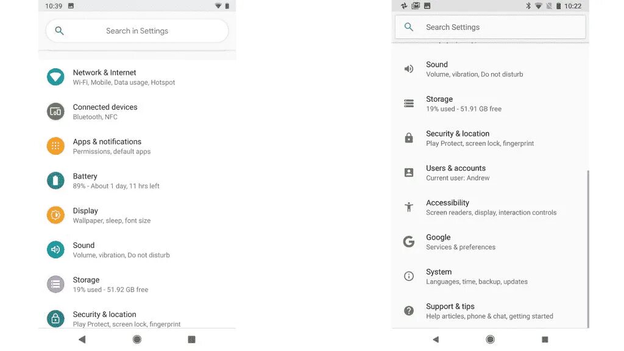Open the gray Storage icon in left screen
The image size is (624, 351).
[x=55, y=284]
